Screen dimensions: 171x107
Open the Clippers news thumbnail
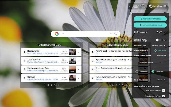72,78
